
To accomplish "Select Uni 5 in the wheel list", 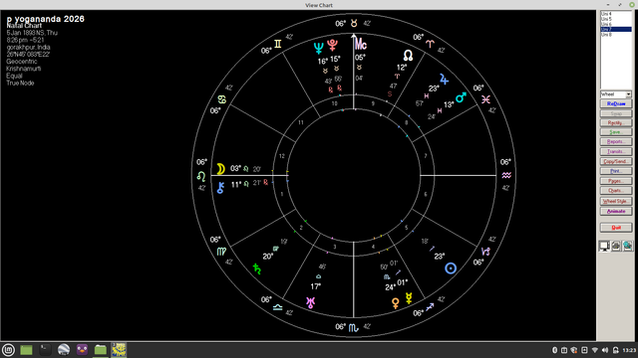I will click(616, 19).
